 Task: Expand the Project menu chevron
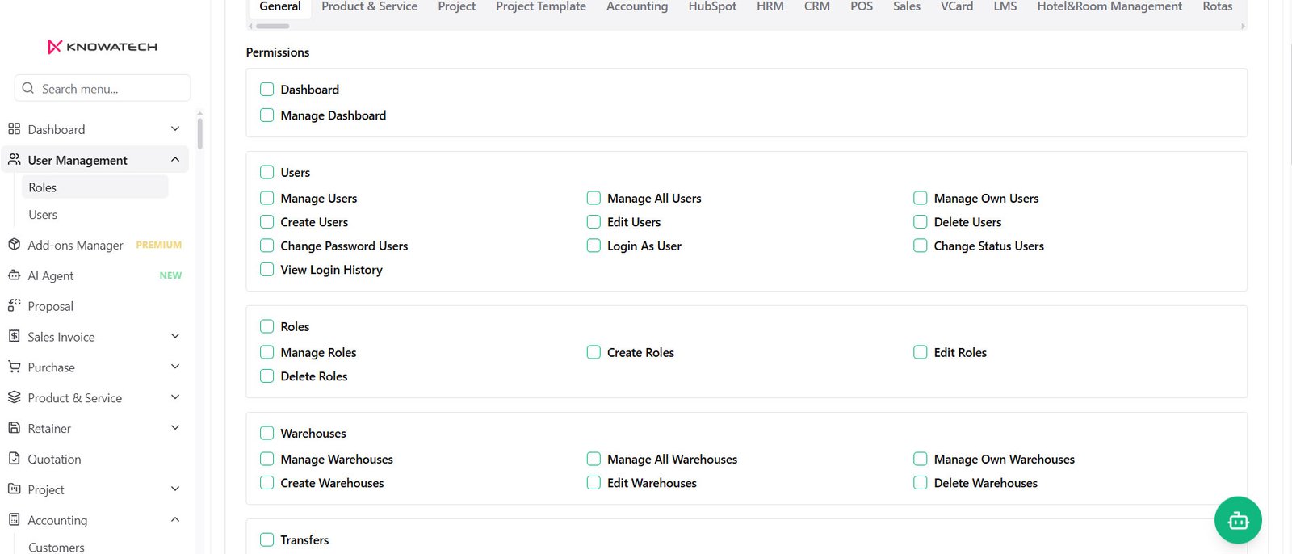[x=175, y=489]
